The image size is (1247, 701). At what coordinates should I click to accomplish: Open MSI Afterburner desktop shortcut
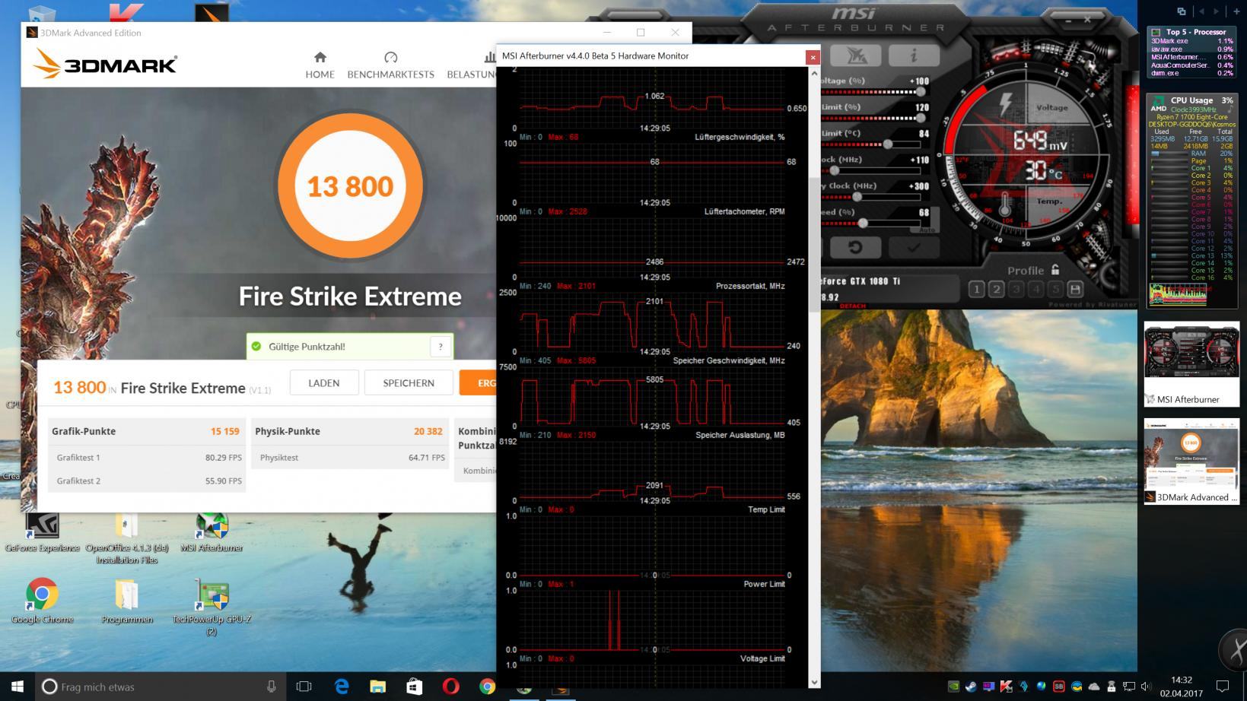[x=212, y=533]
